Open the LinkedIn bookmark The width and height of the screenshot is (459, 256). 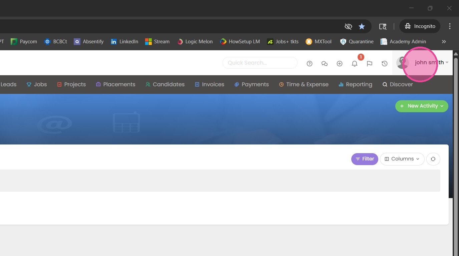click(124, 42)
